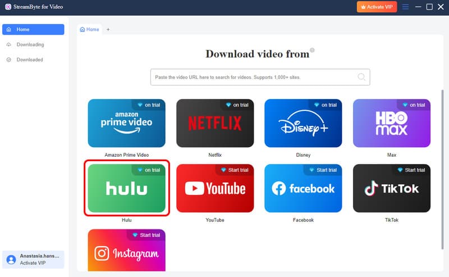Open the Facebook service tile
This screenshot has width=449, height=277.
pos(303,188)
